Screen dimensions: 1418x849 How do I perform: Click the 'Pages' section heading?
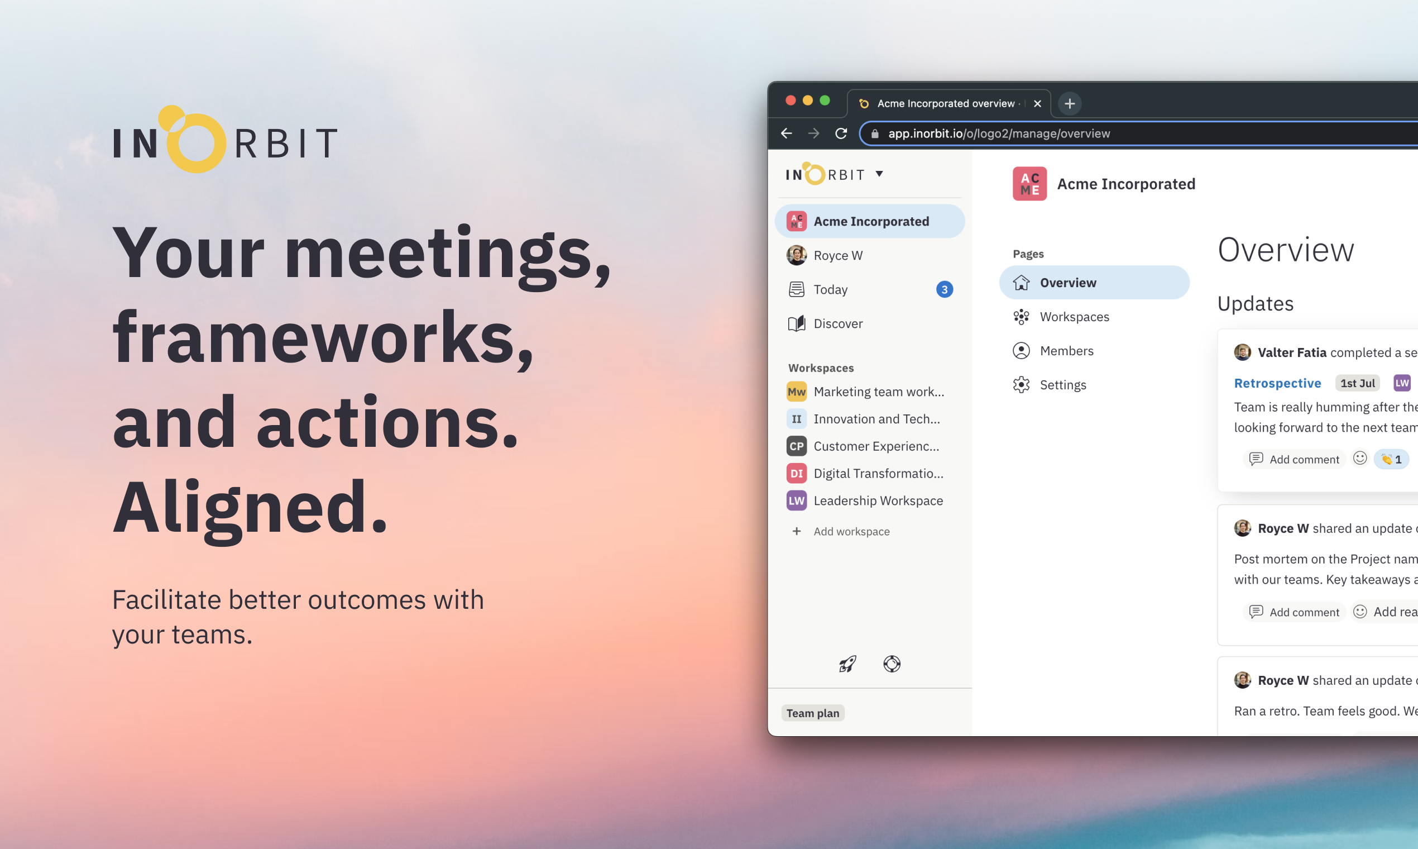coord(1028,254)
